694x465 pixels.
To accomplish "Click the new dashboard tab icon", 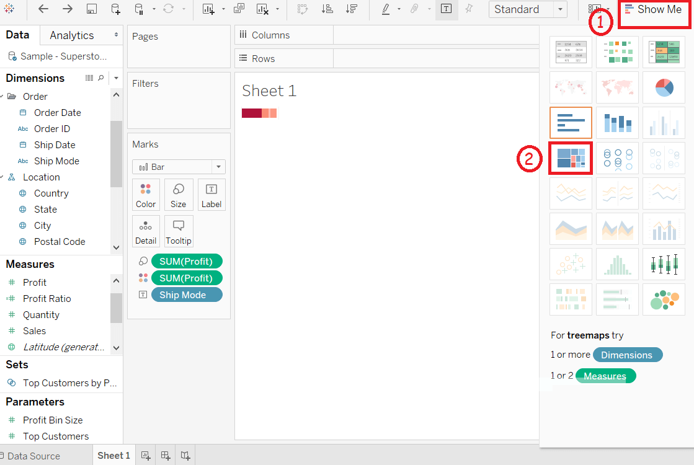I will click(x=166, y=455).
